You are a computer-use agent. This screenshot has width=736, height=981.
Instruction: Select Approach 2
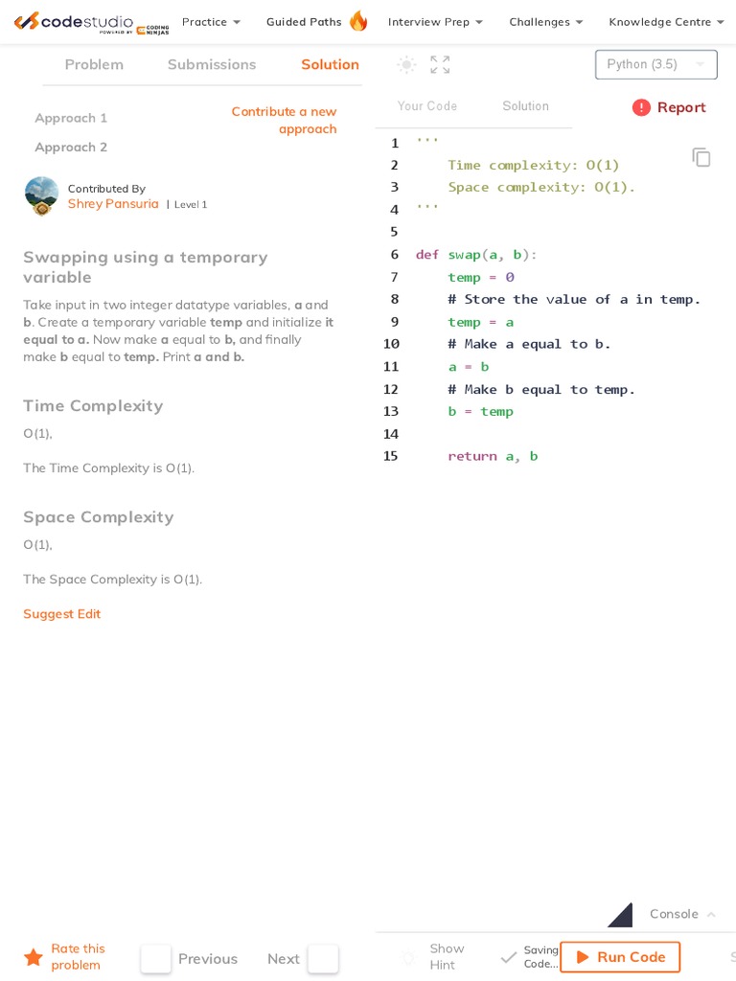(x=71, y=147)
